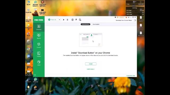Switch to the Downloading tab

tap(86, 24)
